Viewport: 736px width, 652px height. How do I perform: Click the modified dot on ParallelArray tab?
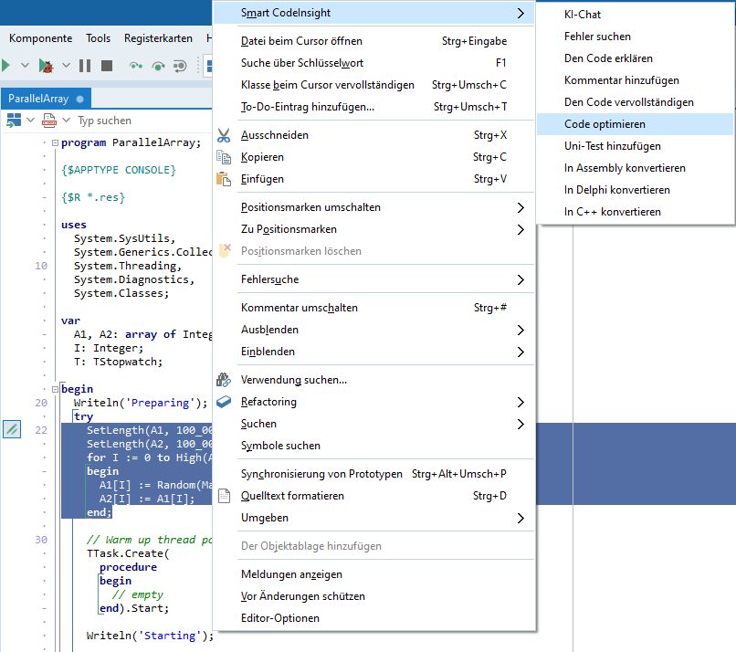80,99
